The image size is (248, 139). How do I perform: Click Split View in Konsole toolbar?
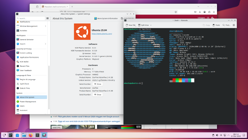coord(144,25)
